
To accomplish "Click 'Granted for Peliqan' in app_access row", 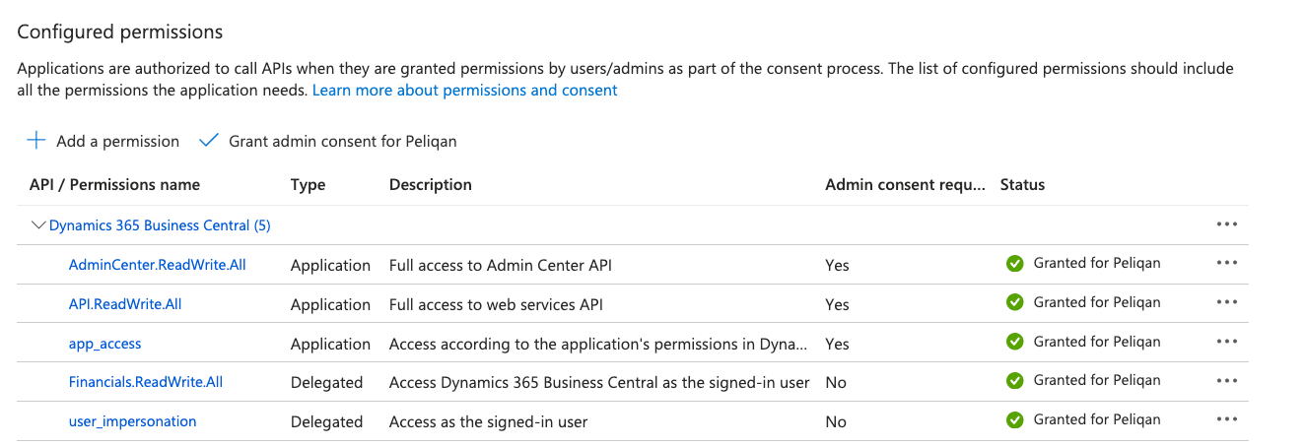I will (1097, 342).
